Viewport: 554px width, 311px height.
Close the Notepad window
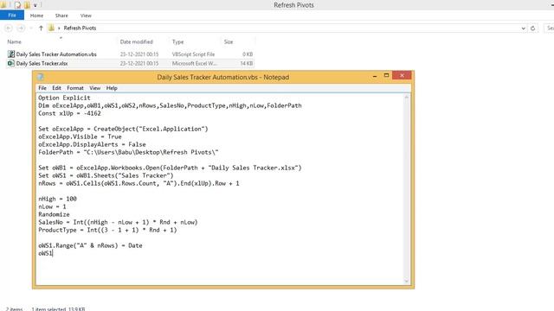[402, 75]
